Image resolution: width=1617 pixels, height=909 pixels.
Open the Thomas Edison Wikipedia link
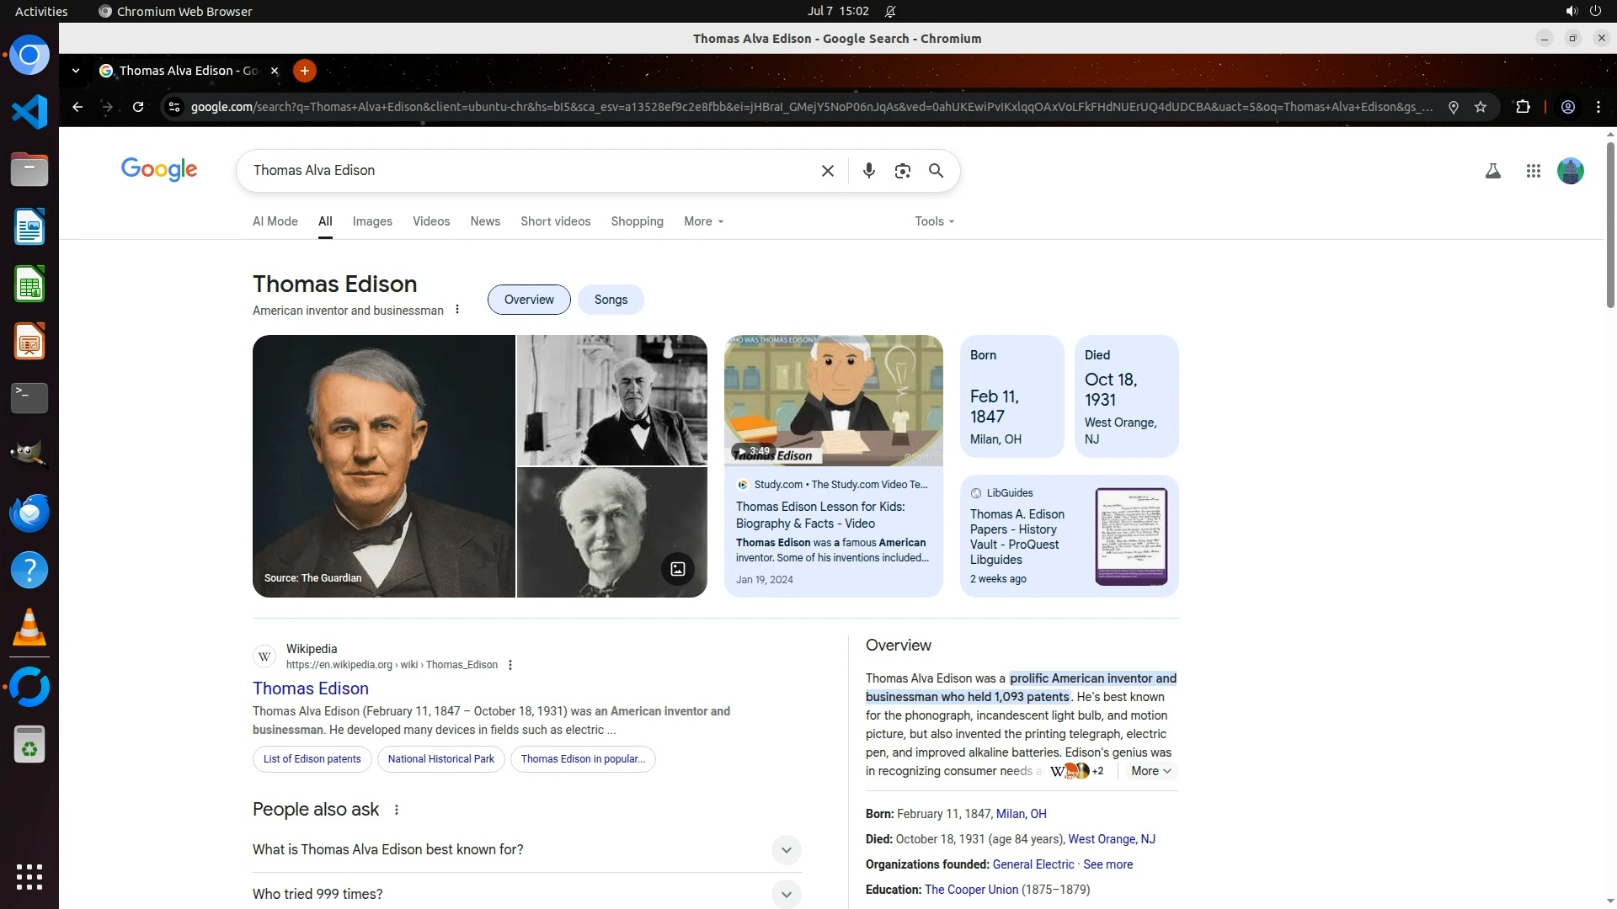(311, 688)
